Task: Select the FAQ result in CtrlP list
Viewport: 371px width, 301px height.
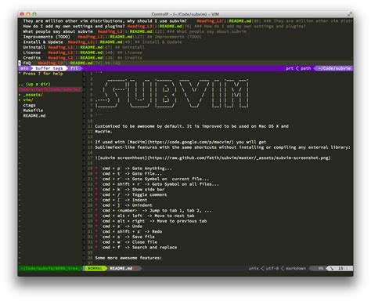Action: (x=185, y=63)
